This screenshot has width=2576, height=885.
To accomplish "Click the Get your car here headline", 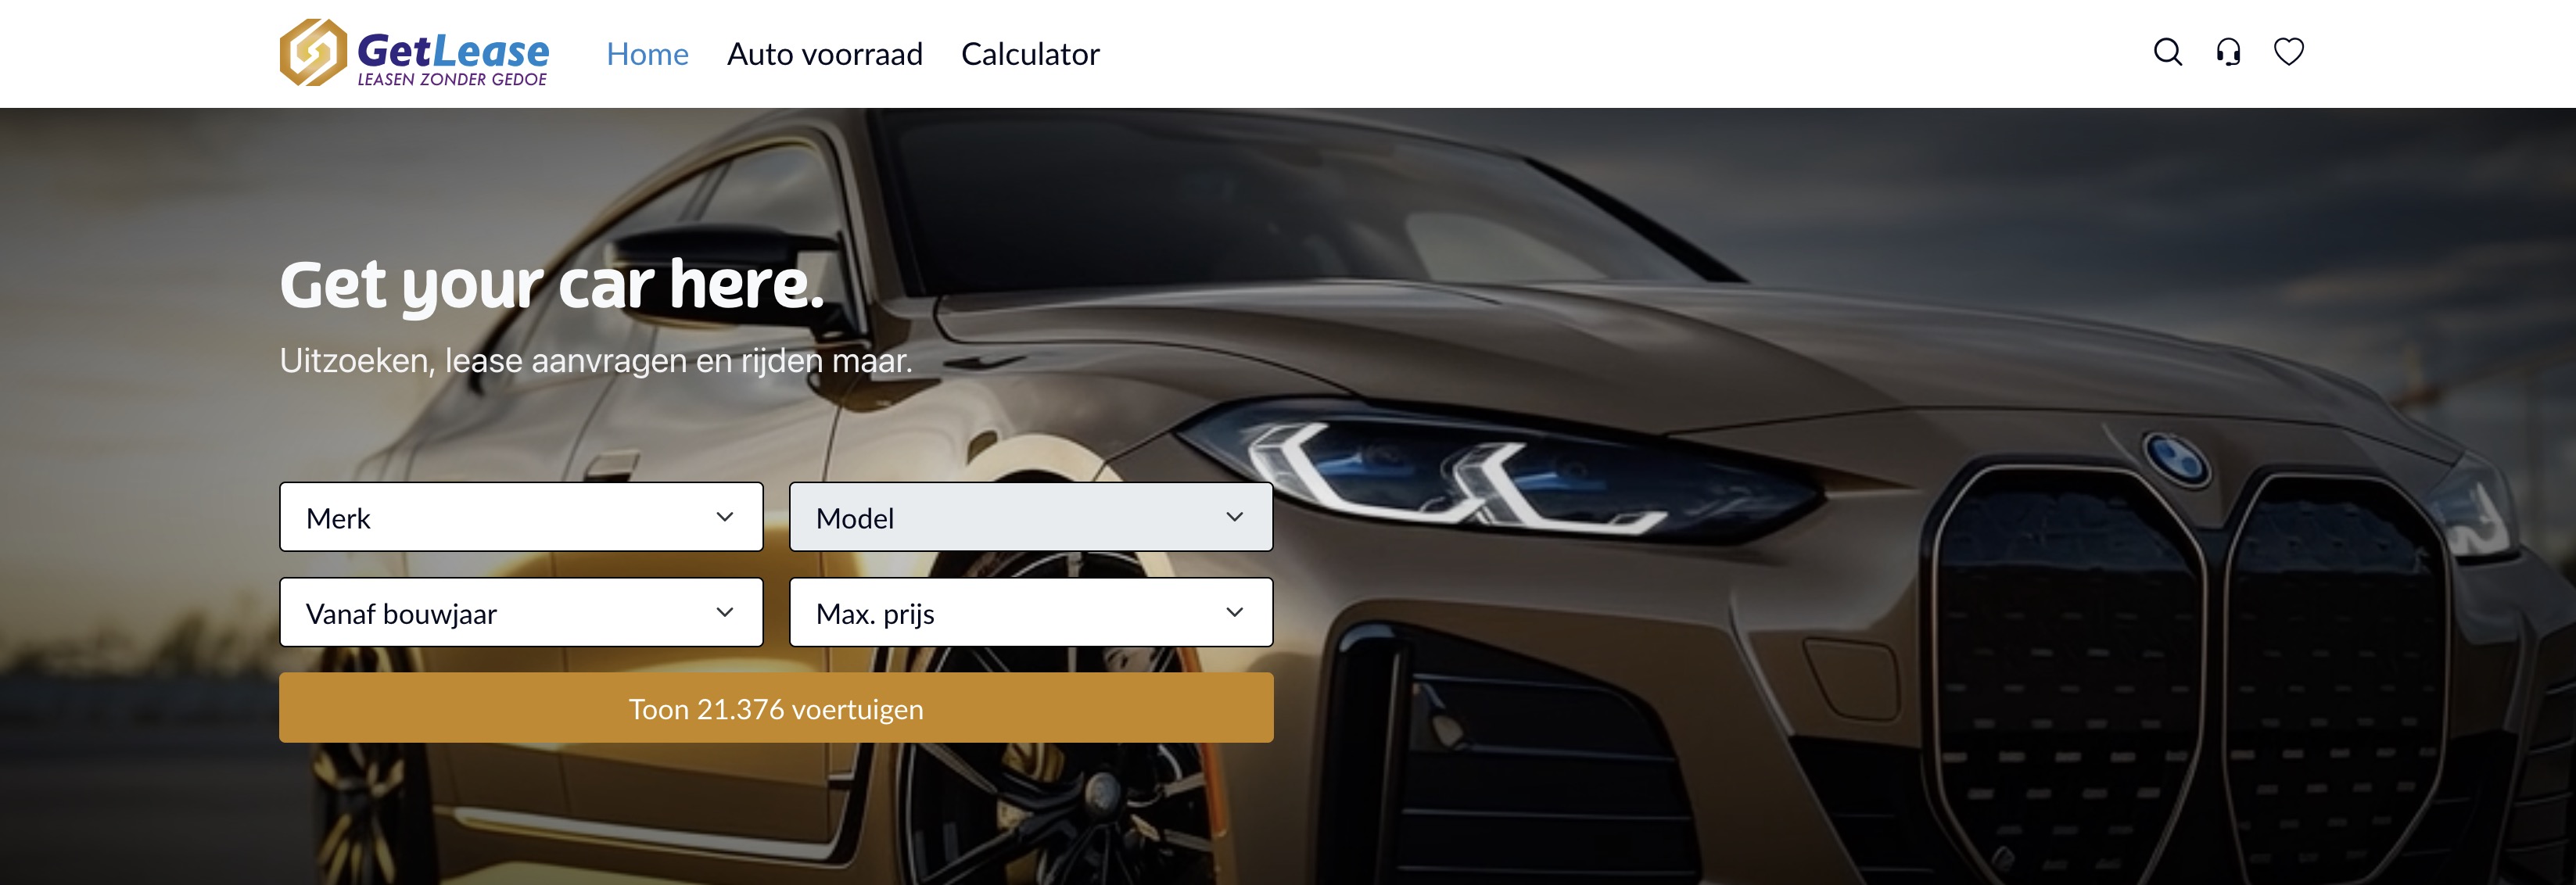I will [551, 284].
